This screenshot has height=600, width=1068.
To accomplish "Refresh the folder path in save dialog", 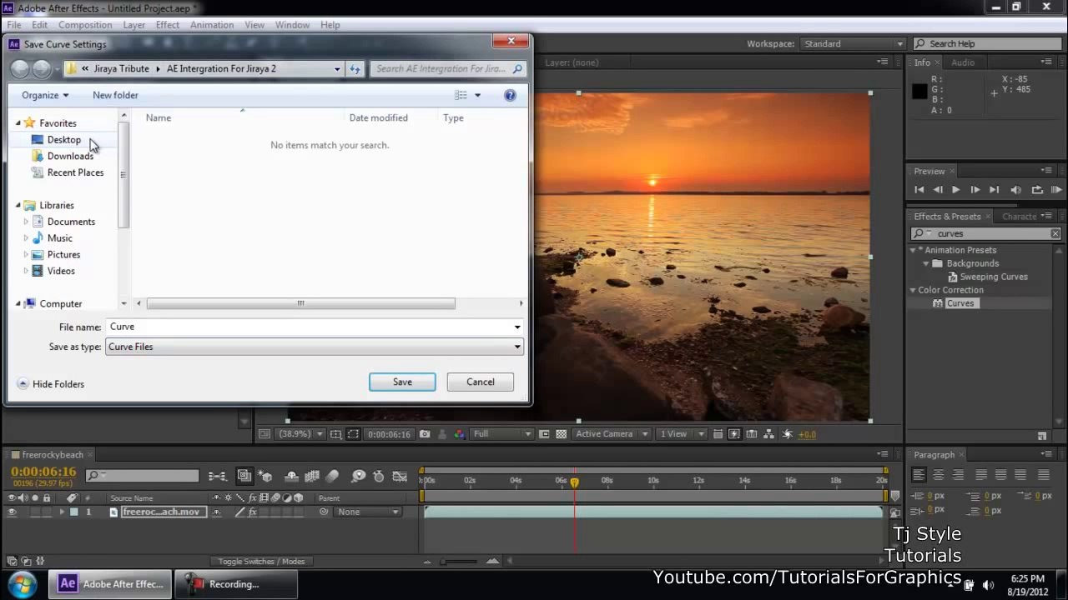I will point(355,69).
